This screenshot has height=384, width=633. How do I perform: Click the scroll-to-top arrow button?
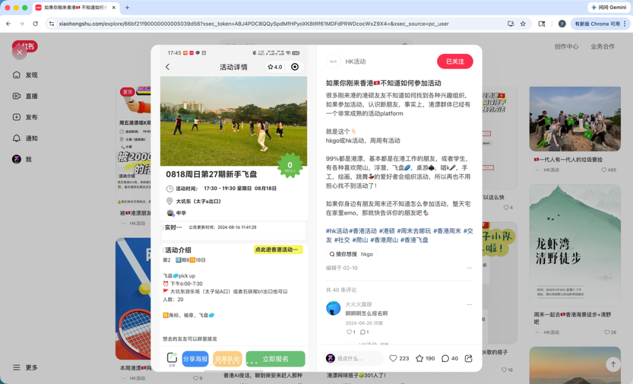[x=613, y=365]
